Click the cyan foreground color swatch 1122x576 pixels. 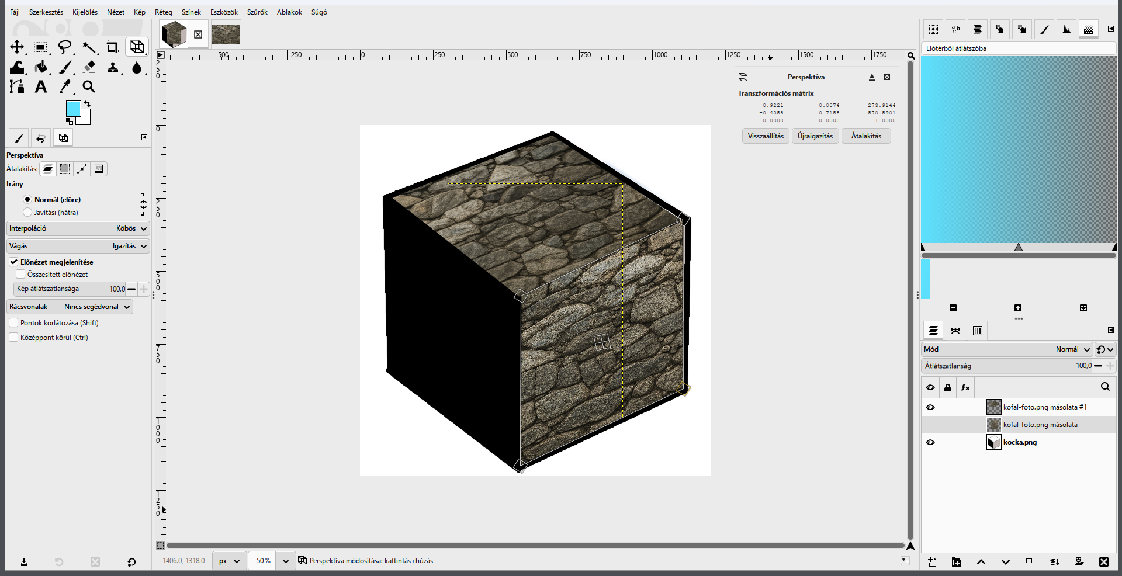coord(73,108)
